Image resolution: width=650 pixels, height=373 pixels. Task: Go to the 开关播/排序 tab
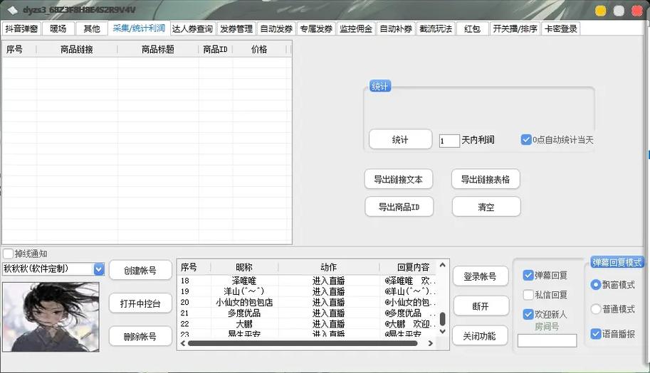pos(515,28)
